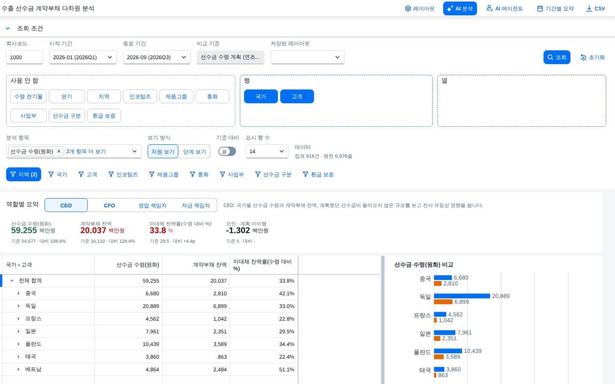Select the unused 수령 전기월 dimension chip
Screen dimensions: 615x384
pyautogui.click(x=29, y=96)
